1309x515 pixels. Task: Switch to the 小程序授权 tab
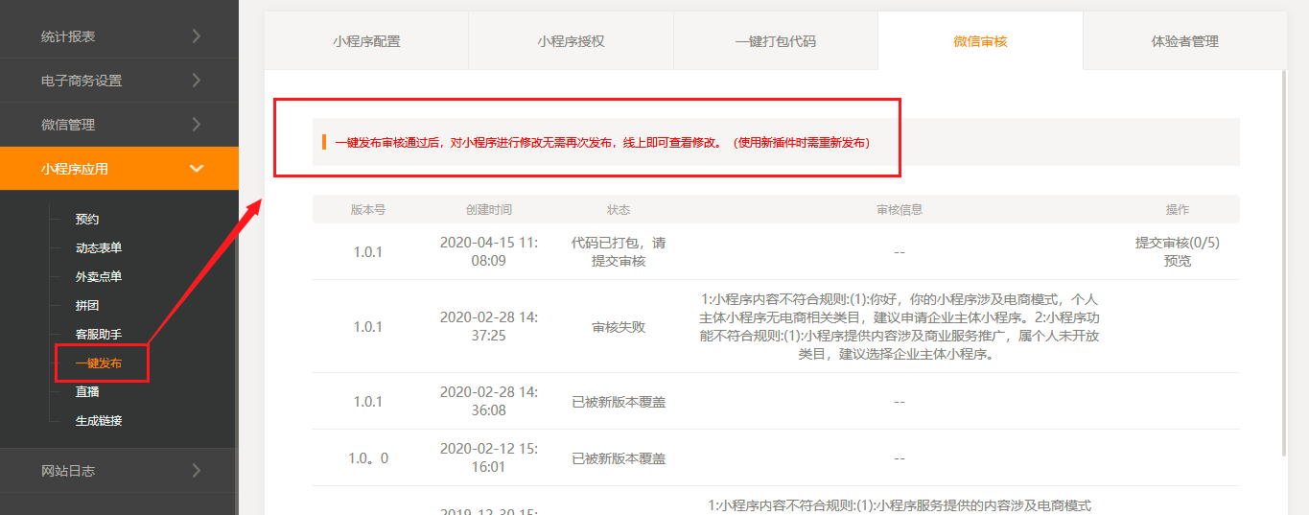(571, 41)
